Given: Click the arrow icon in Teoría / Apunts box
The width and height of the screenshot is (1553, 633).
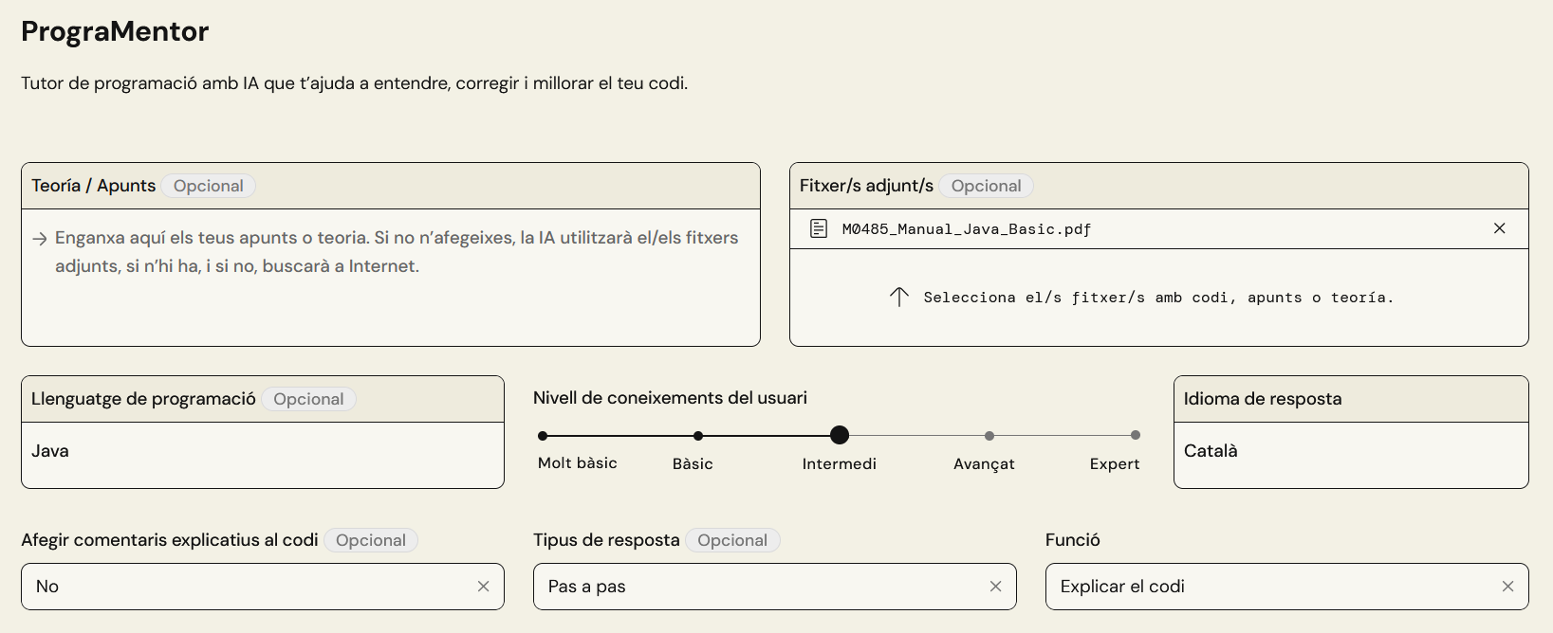Looking at the screenshot, I should click(40, 239).
